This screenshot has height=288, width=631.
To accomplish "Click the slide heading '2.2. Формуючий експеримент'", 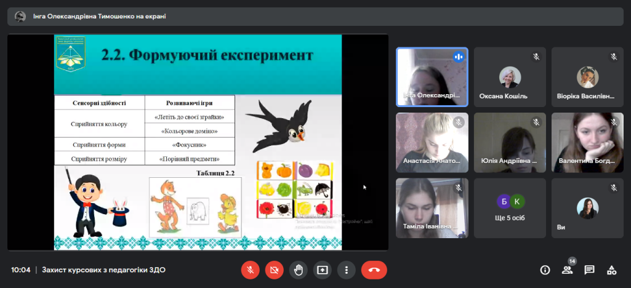I will click(x=207, y=55).
